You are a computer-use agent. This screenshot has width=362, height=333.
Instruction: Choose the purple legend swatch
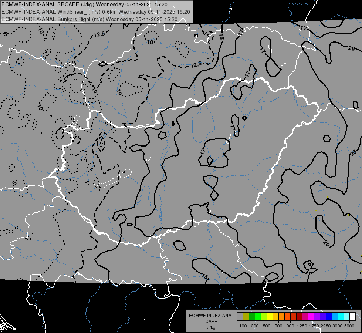(x=317, y=317)
